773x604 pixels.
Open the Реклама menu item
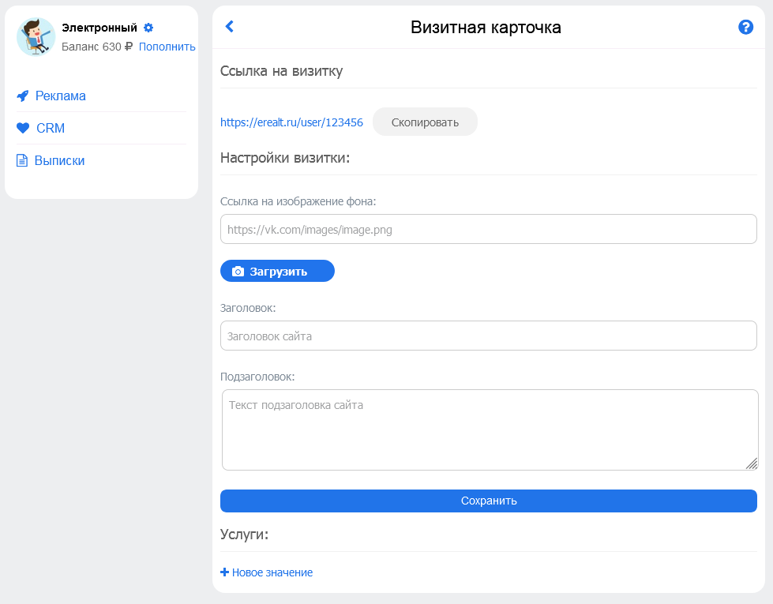point(61,96)
